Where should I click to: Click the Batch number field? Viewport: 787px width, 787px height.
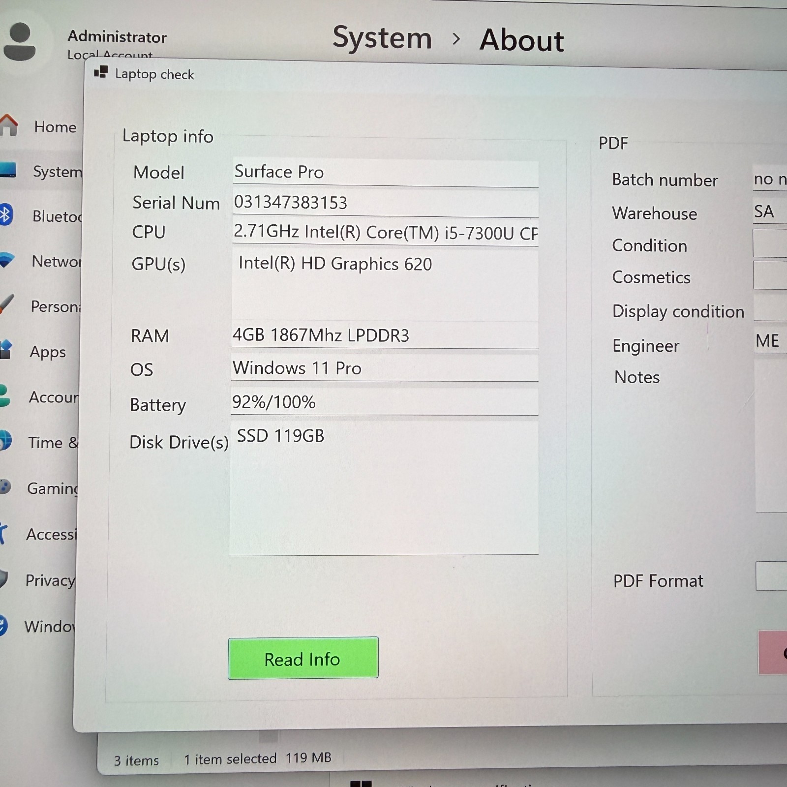[770, 179]
